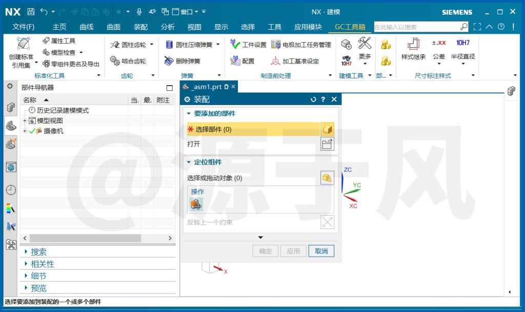Switch to 曲线 tab
The image size is (525, 312).
click(86, 27)
